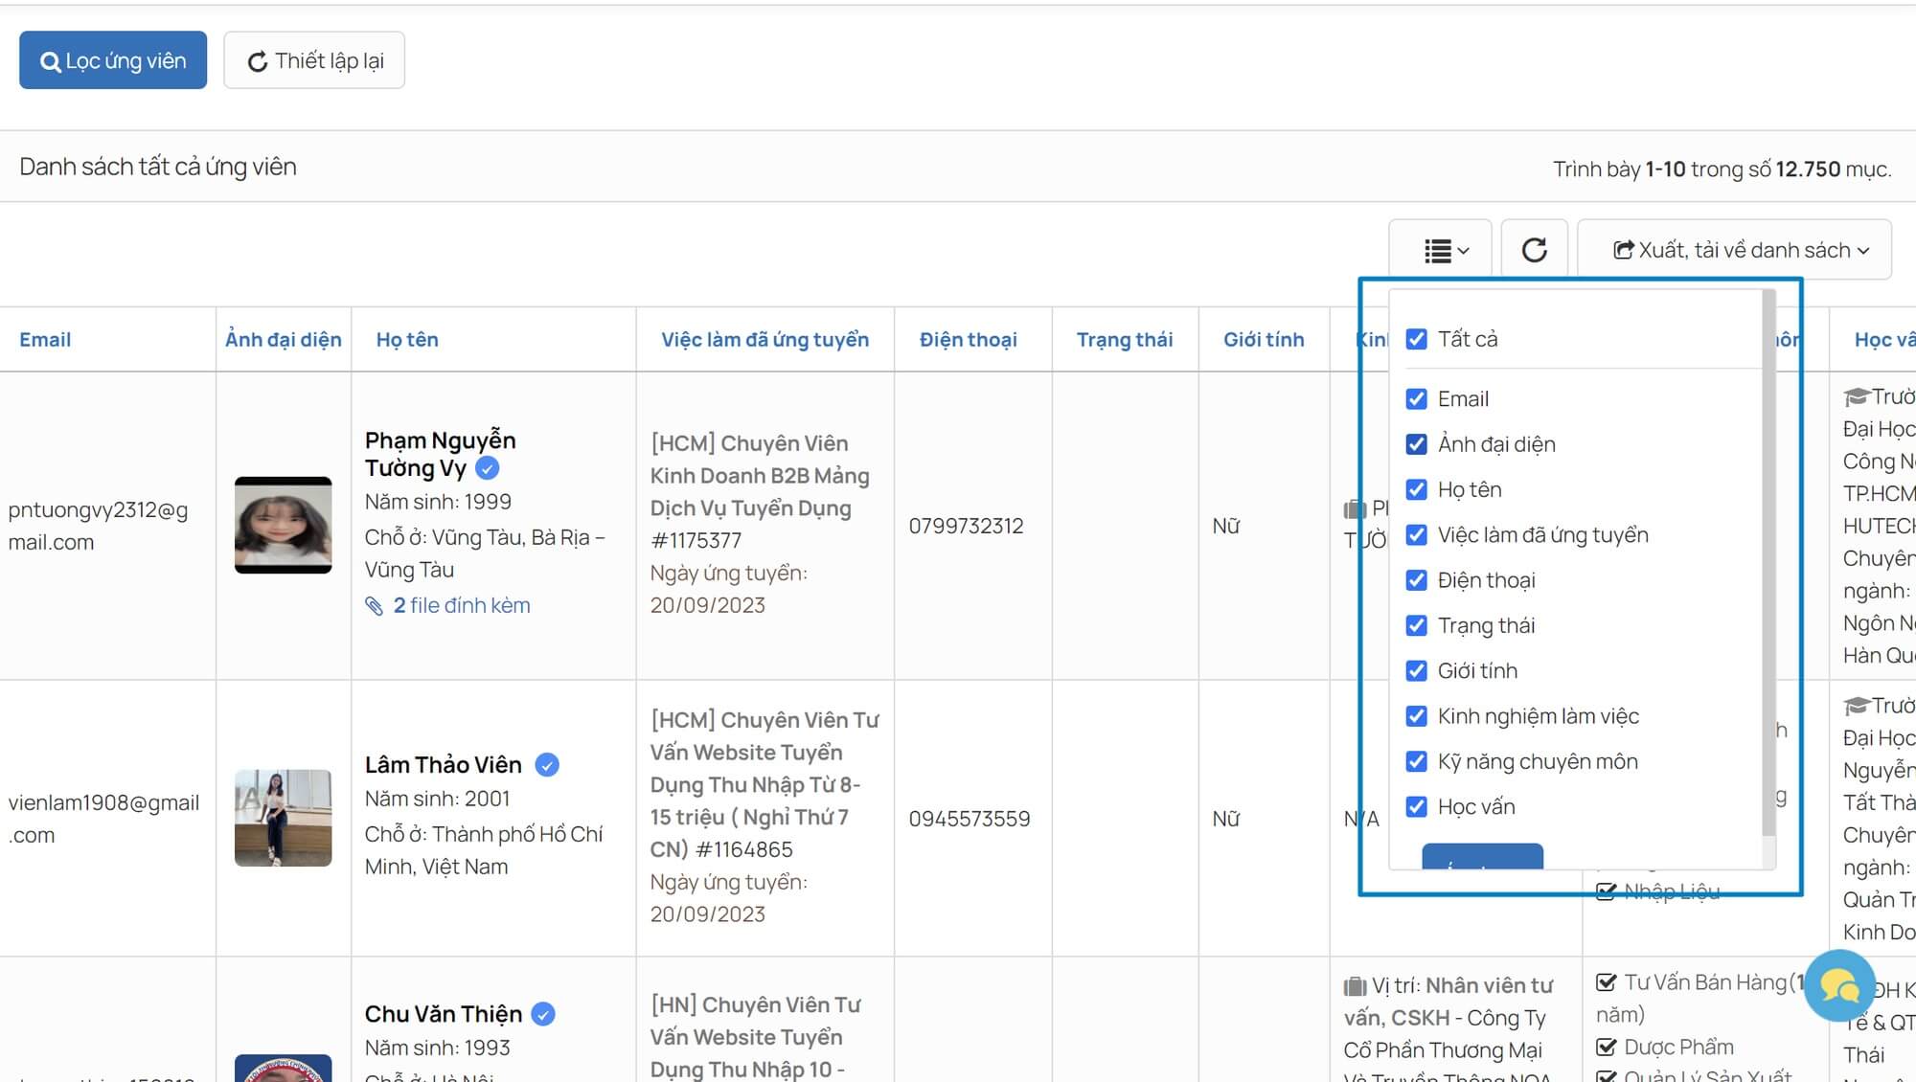Click Ảnh đại diện column header
This screenshot has width=1916, height=1082.
point(284,339)
